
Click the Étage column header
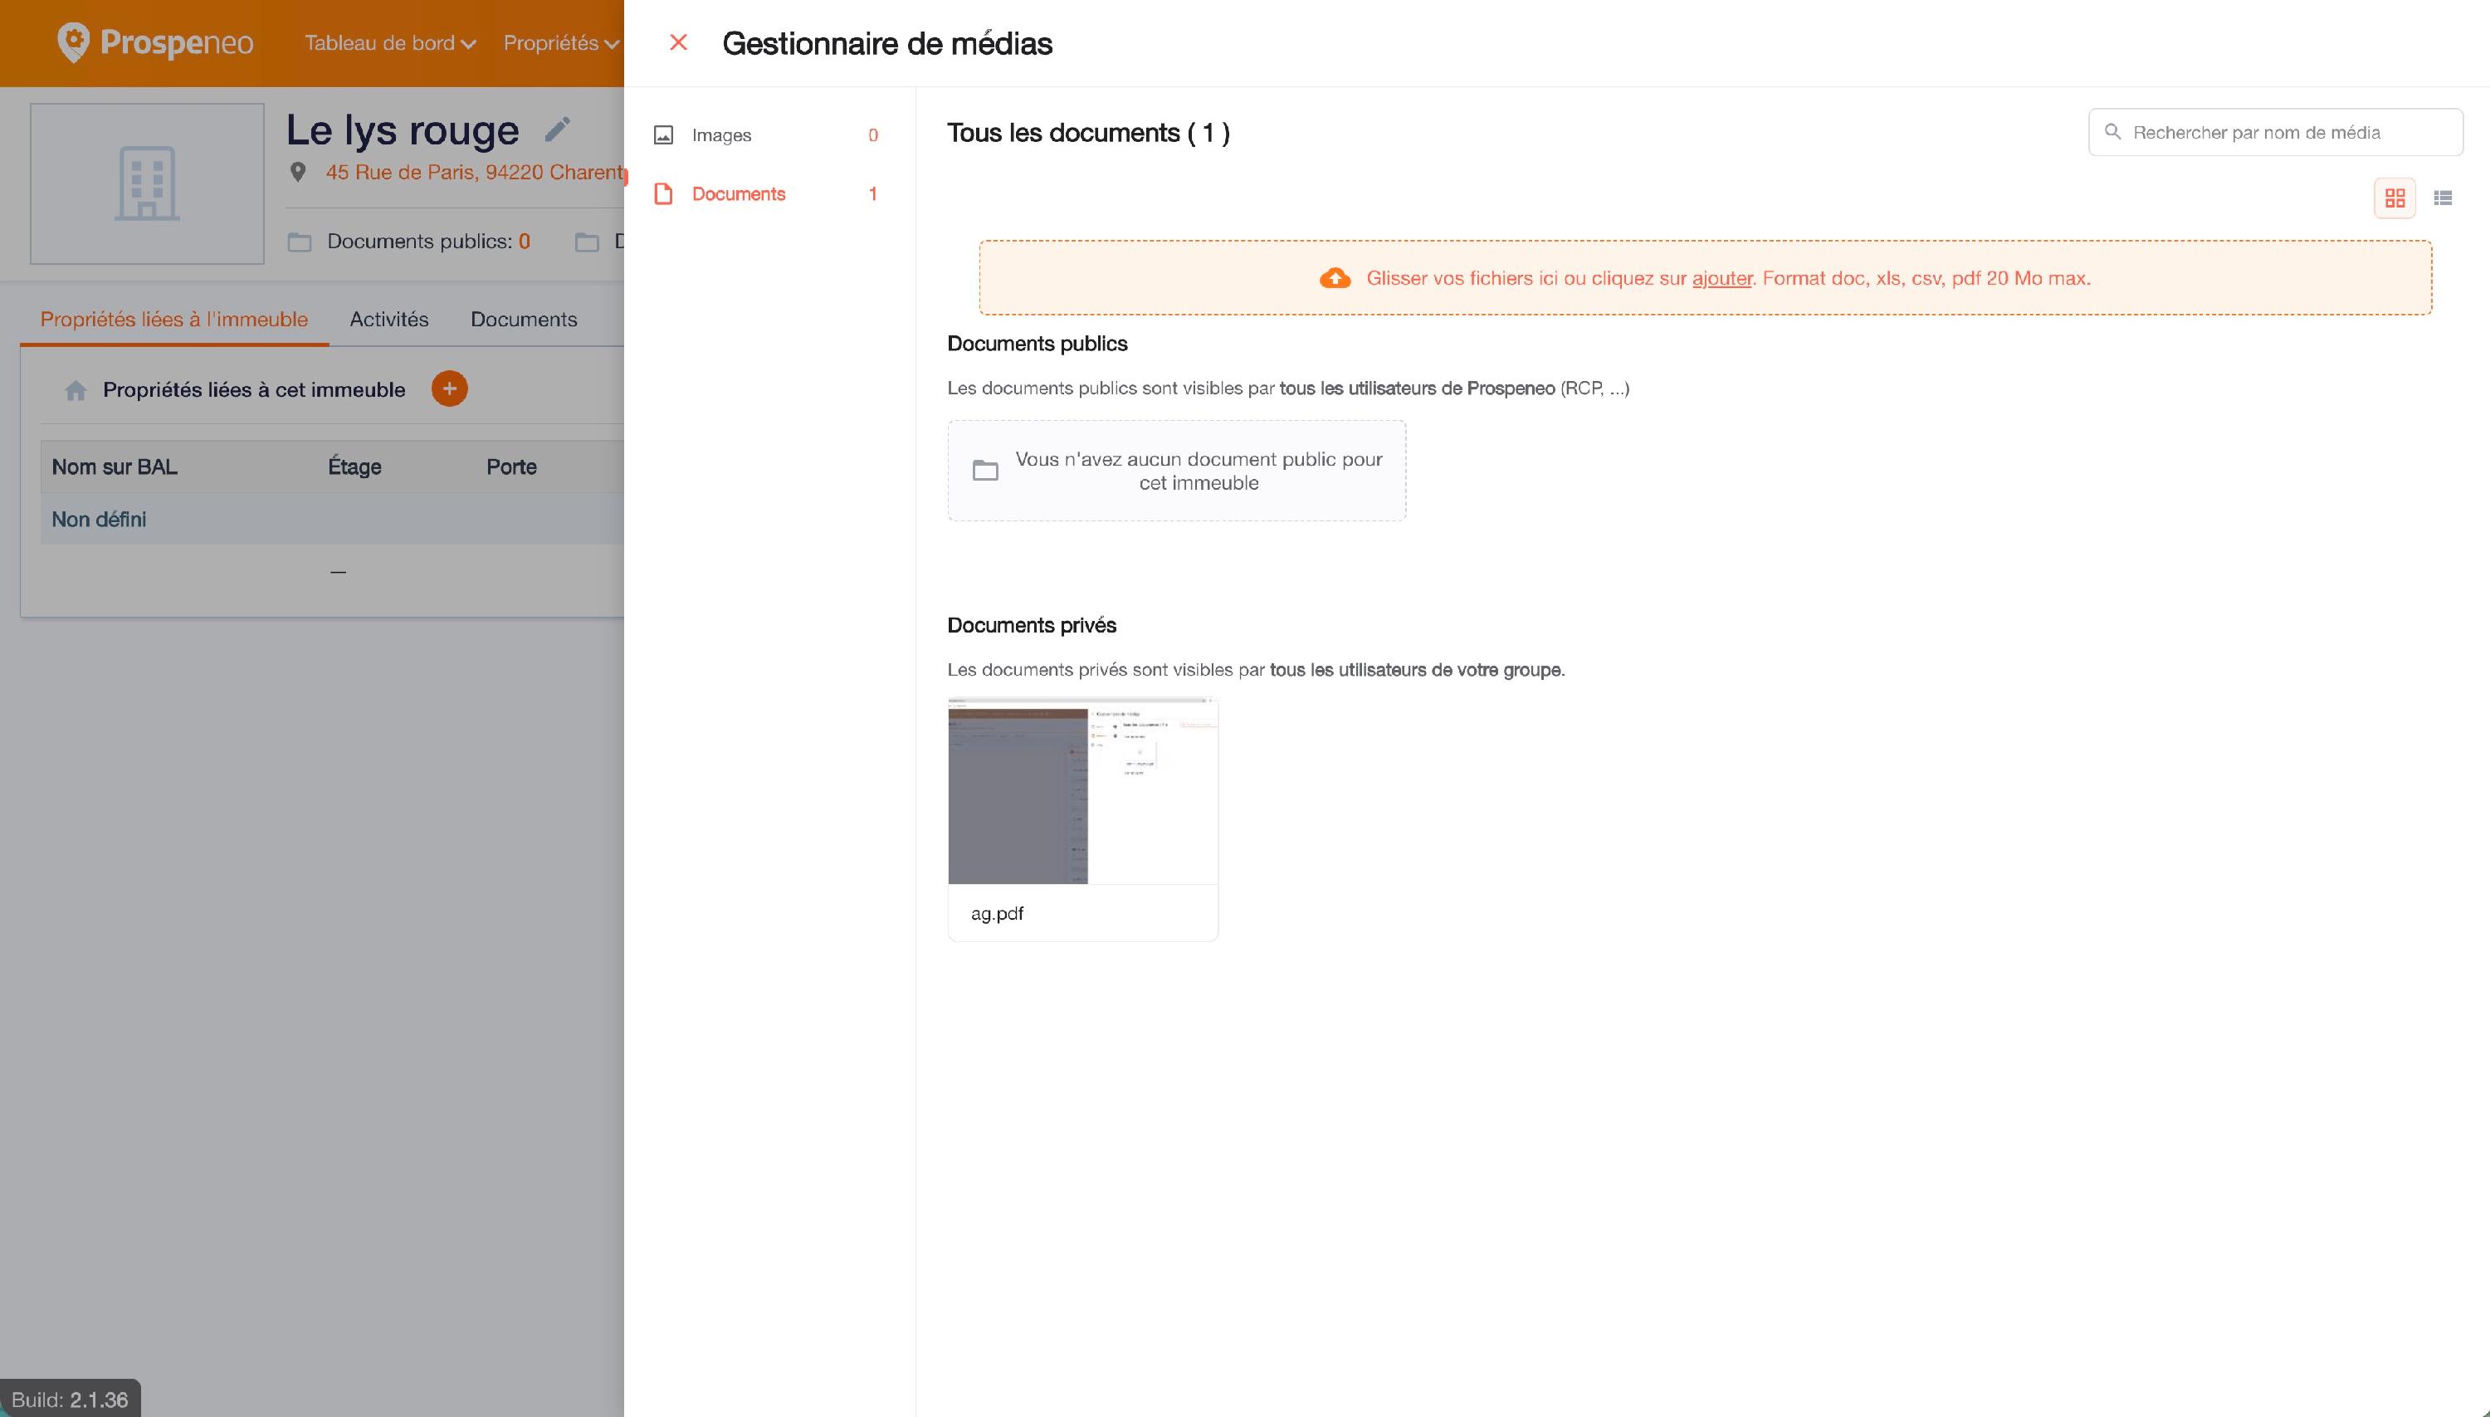point(354,467)
